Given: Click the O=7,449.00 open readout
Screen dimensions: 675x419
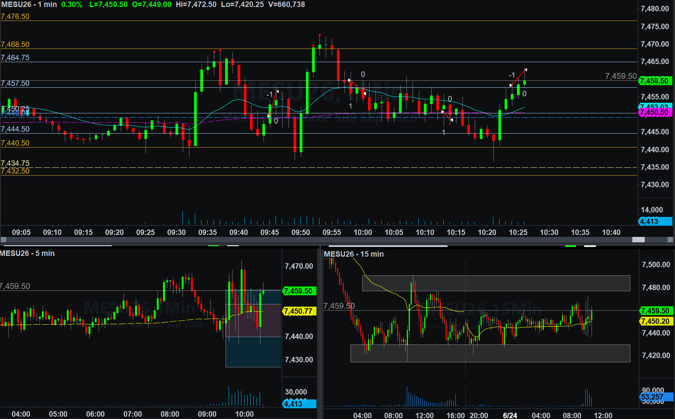Looking at the screenshot, I should (152, 5).
